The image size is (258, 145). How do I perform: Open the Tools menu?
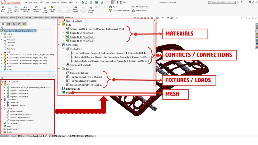(47, 2)
